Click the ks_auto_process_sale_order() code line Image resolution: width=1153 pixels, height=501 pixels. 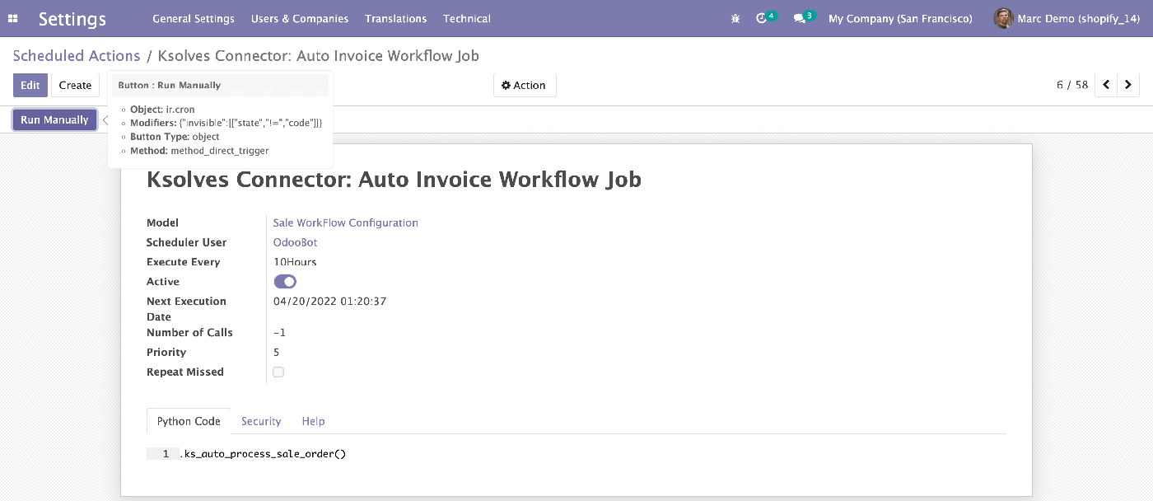263,454
